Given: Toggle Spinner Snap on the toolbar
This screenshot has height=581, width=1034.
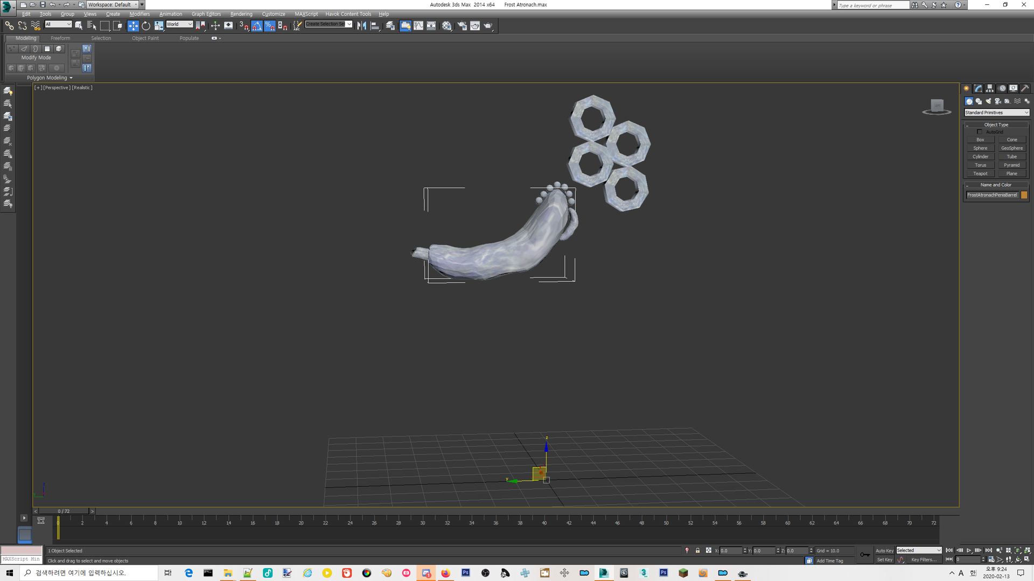Looking at the screenshot, I should pos(283,25).
